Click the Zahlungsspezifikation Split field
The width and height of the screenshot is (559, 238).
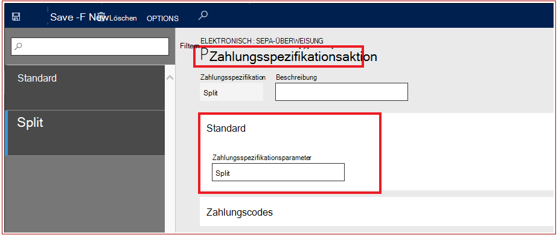pos(231,92)
